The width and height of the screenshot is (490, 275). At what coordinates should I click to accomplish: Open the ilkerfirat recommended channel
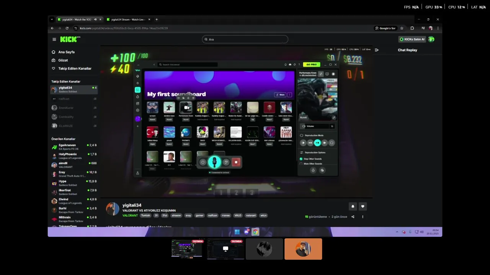click(74, 192)
